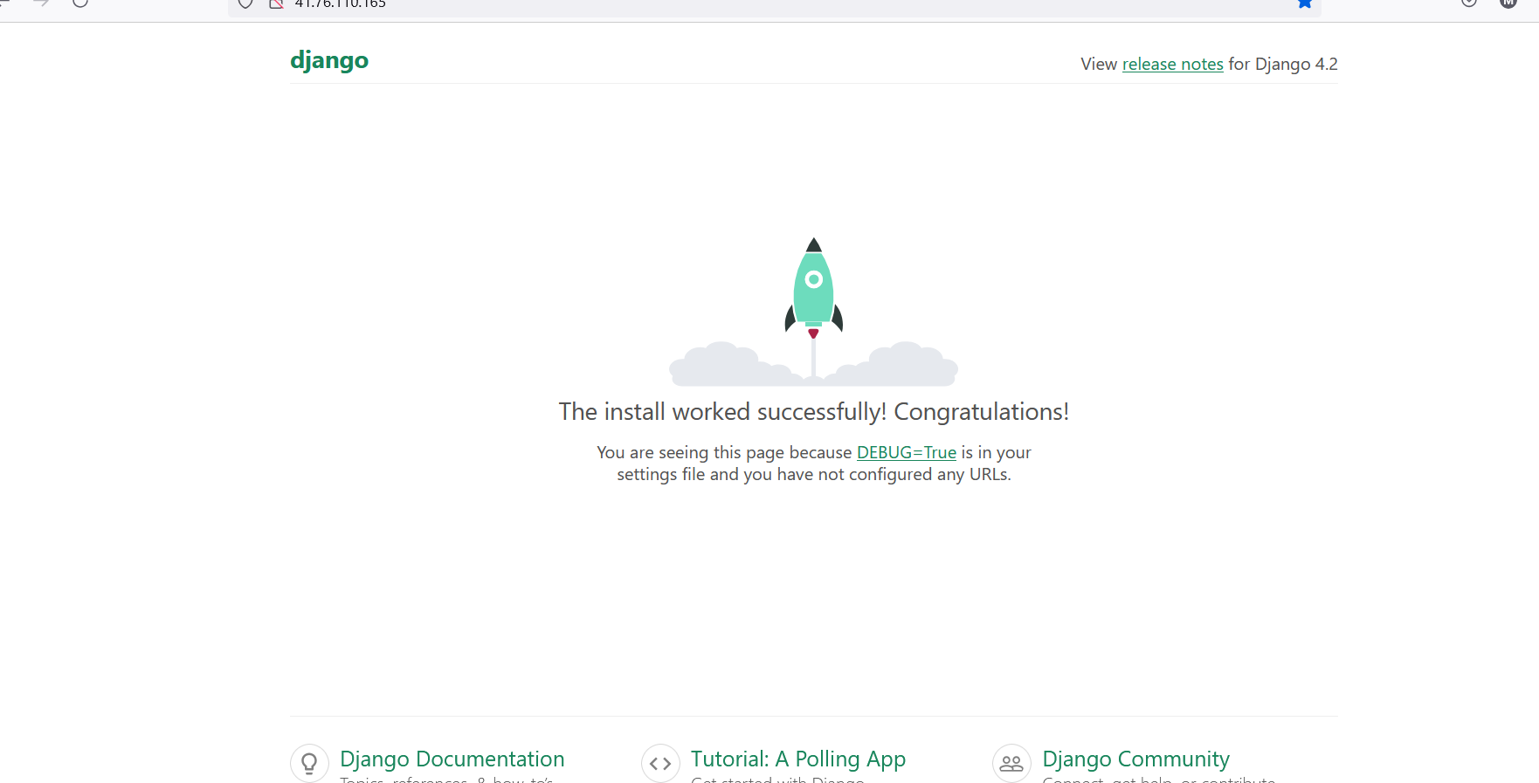Click the code brackets tutorial icon
The height and width of the screenshot is (783, 1539).
[660, 764]
